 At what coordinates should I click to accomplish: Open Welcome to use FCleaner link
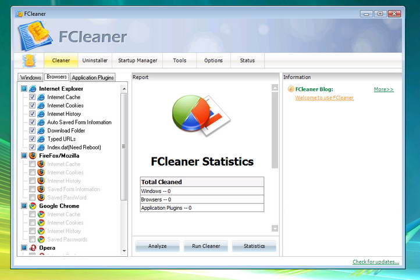tap(324, 98)
